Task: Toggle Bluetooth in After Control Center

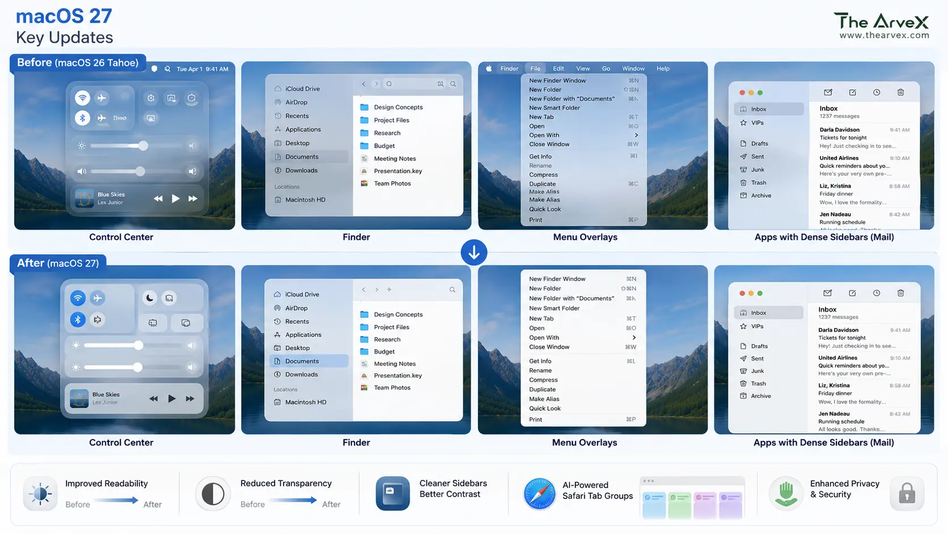Action: point(78,319)
